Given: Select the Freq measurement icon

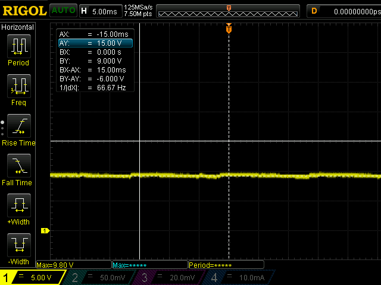Looking at the screenshot, I should point(18,86).
